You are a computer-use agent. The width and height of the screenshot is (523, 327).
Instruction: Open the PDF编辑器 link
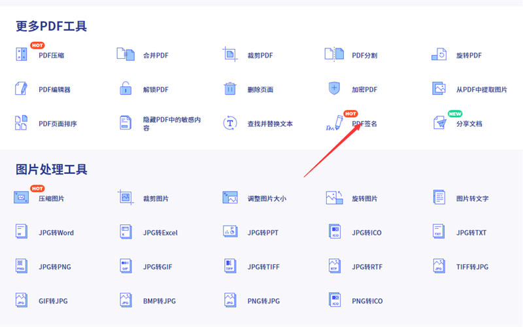pyautogui.click(x=54, y=90)
